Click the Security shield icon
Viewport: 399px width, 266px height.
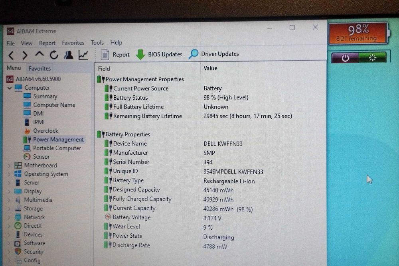pos(18,252)
